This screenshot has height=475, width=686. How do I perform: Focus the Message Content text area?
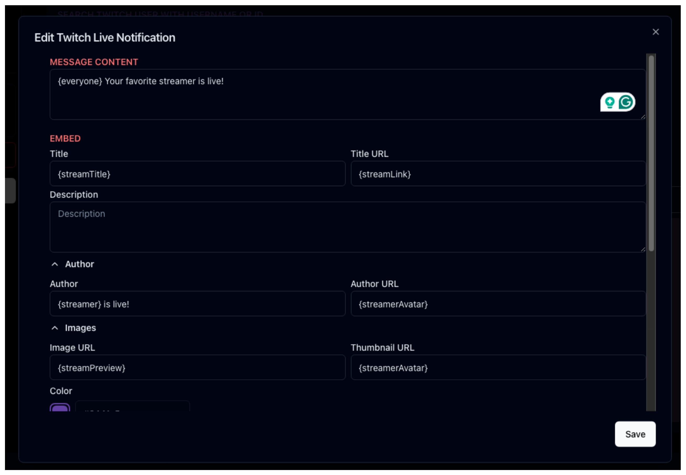coord(348,94)
